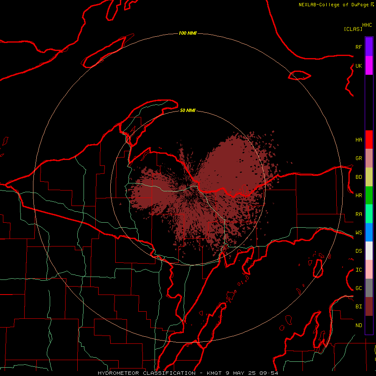Click the HHC product label
The image size is (376, 376).
367,25
